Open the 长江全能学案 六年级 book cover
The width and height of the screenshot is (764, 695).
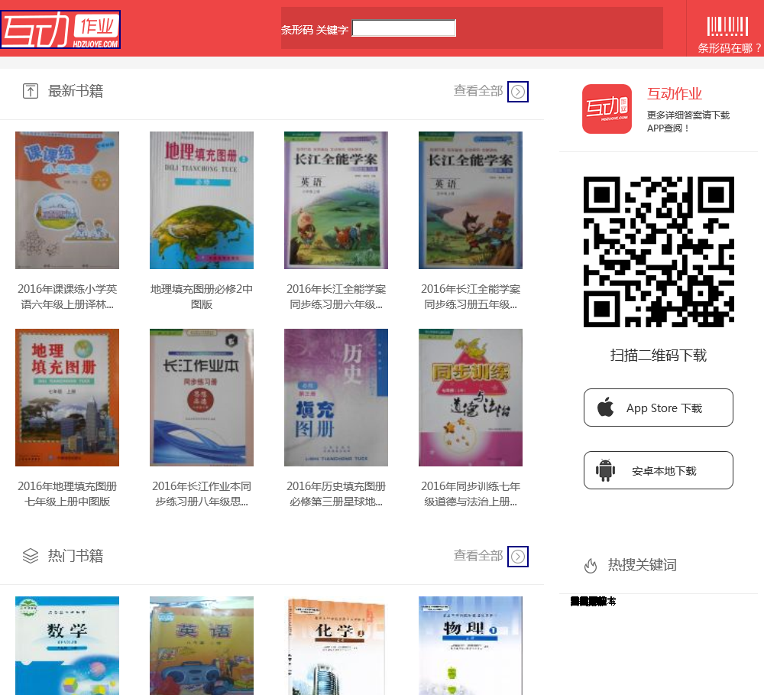click(336, 200)
